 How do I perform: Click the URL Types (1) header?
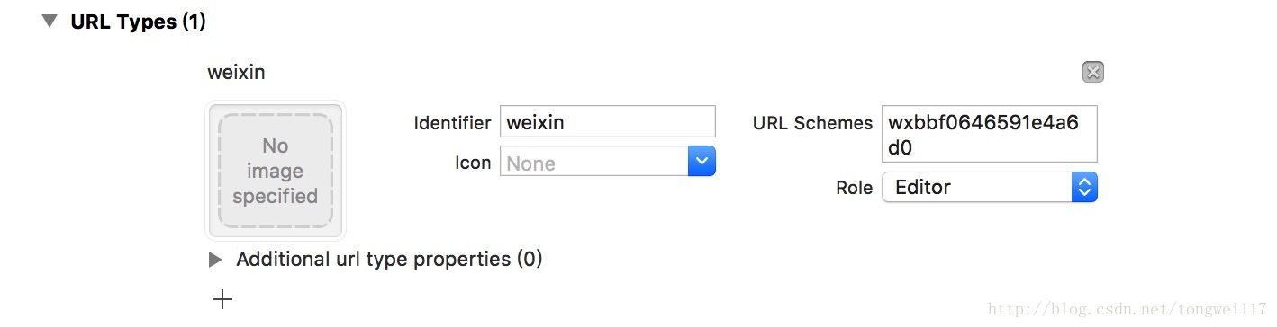pos(139,22)
